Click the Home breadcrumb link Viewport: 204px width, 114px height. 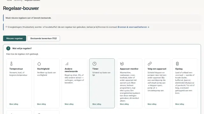point(9,0)
